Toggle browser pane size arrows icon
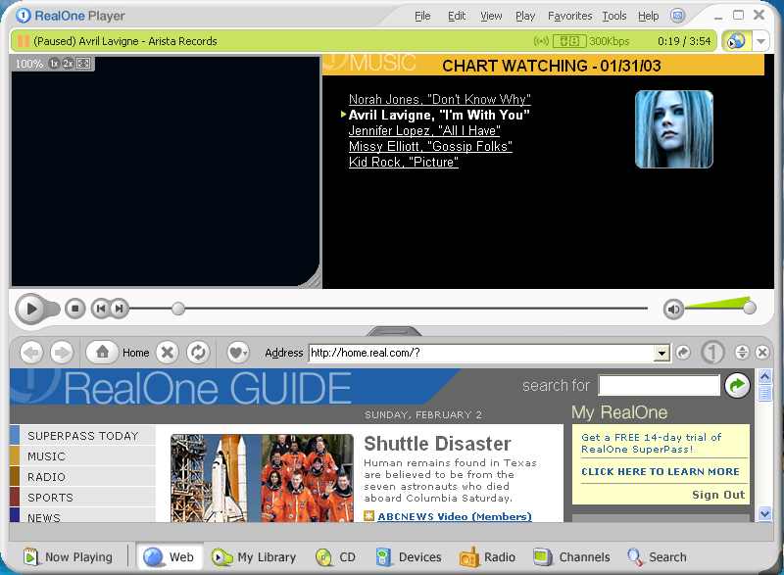Viewport: 784px width, 575px height. tap(742, 353)
